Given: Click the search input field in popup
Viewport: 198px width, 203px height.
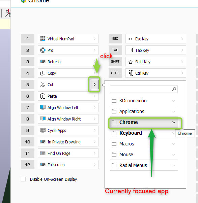Looking at the screenshot, I should click(x=144, y=89).
